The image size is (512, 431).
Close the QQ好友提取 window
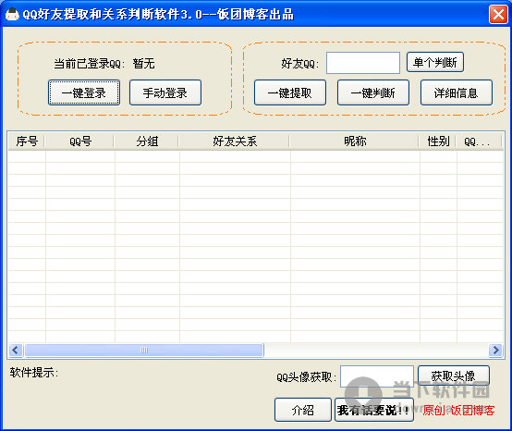click(x=498, y=14)
